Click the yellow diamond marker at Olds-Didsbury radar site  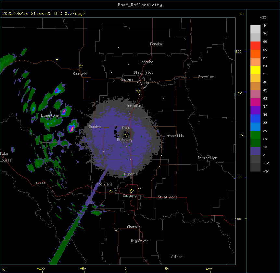click(x=126, y=135)
